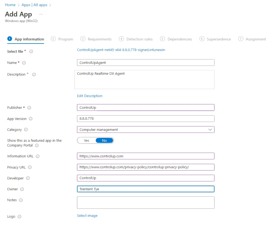Image resolution: width=266 pixels, height=235 pixels.
Task: Click Edit Description link
Action: pos(90,96)
